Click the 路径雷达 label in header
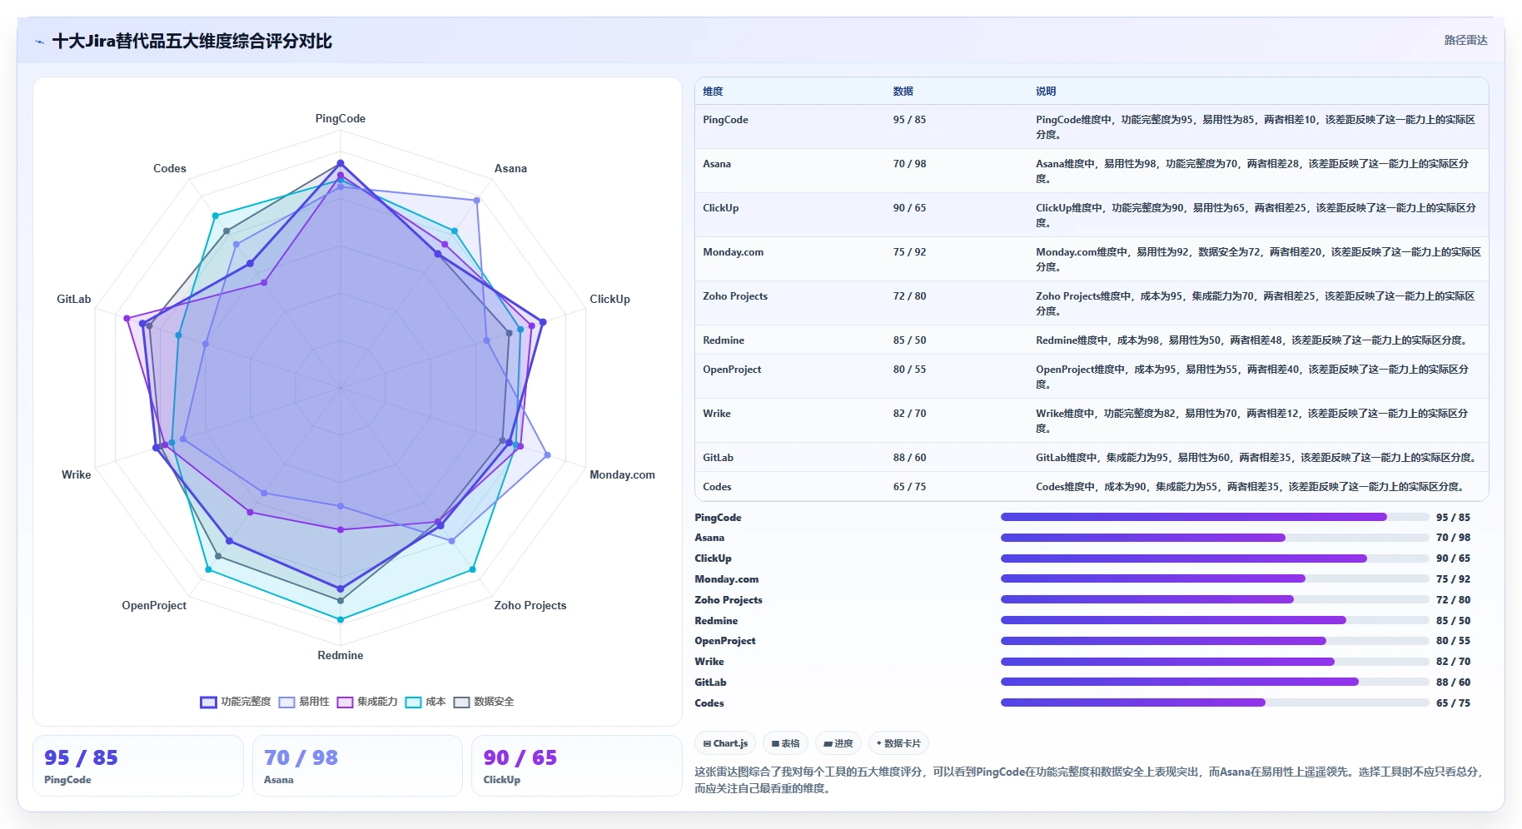The height and width of the screenshot is (829, 1522). [1465, 40]
